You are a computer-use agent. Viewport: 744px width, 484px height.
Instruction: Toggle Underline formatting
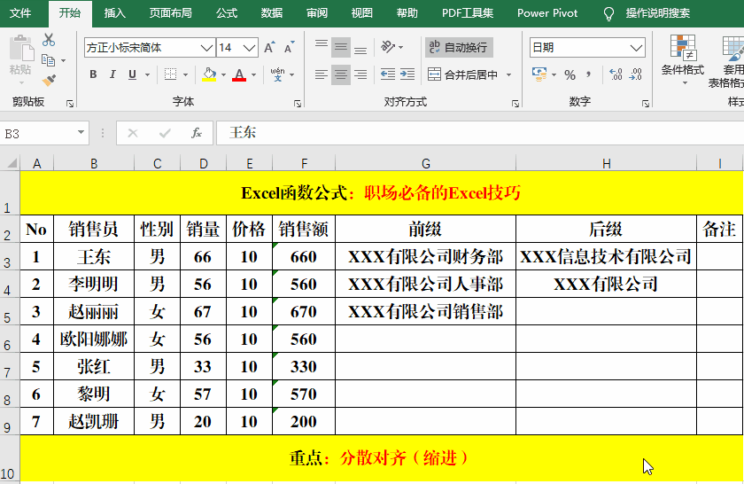click(132, 74)
